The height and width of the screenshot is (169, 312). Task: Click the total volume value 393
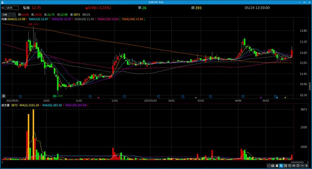click(199, 8)
